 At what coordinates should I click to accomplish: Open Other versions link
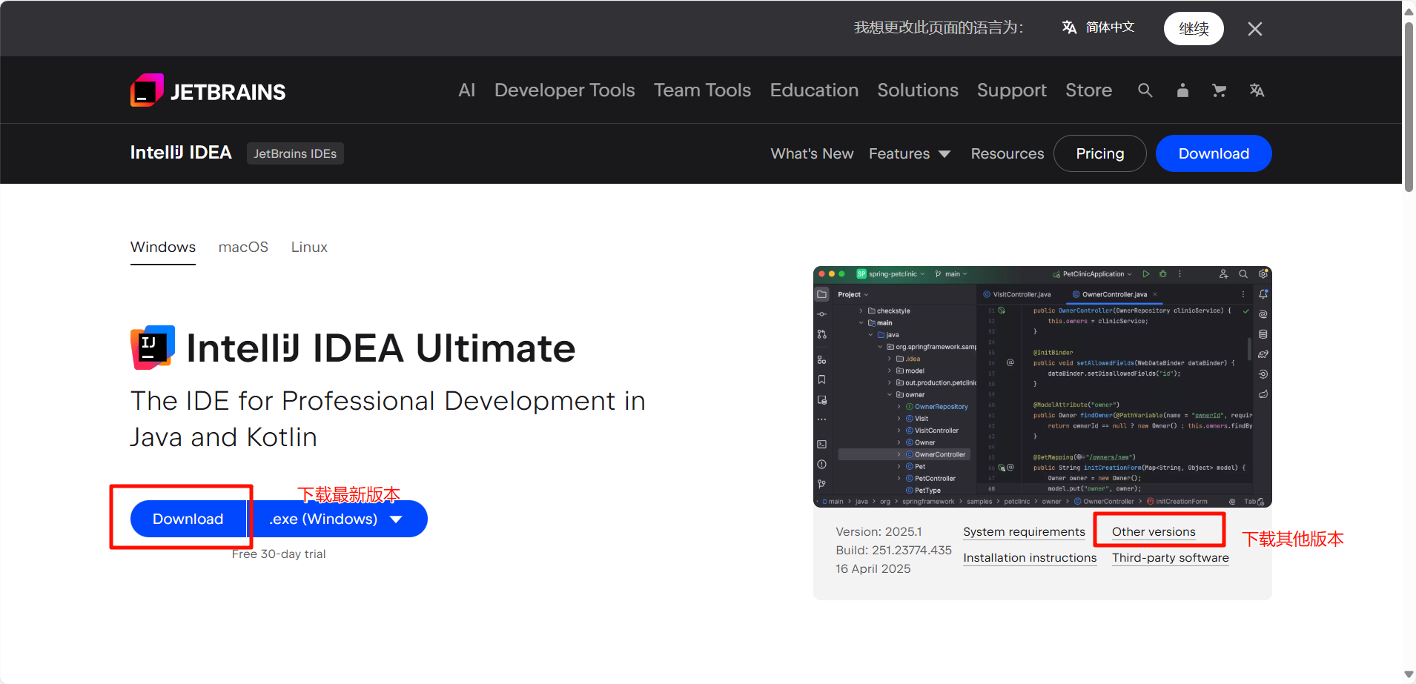tap(1154, 532)
